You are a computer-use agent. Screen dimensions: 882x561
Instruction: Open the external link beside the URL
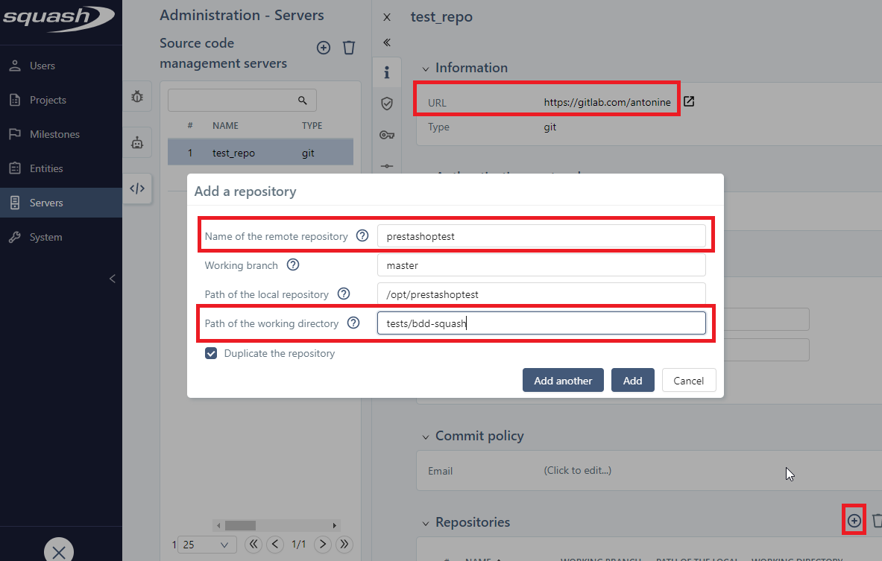[x=689, y=102]
